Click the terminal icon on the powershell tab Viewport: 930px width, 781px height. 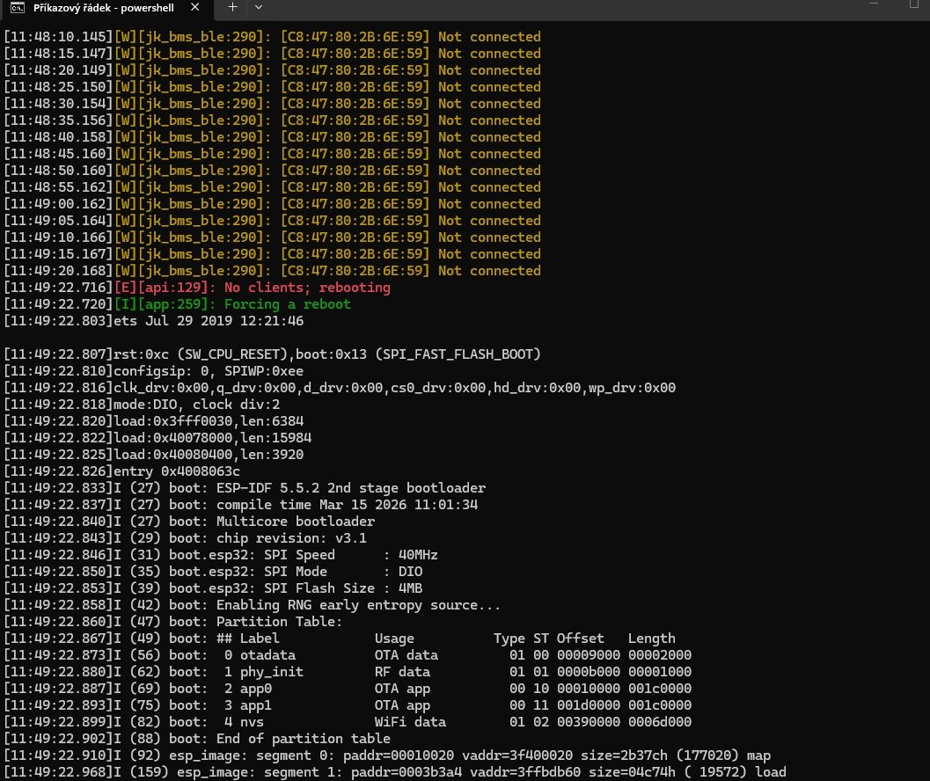(17, 7)
